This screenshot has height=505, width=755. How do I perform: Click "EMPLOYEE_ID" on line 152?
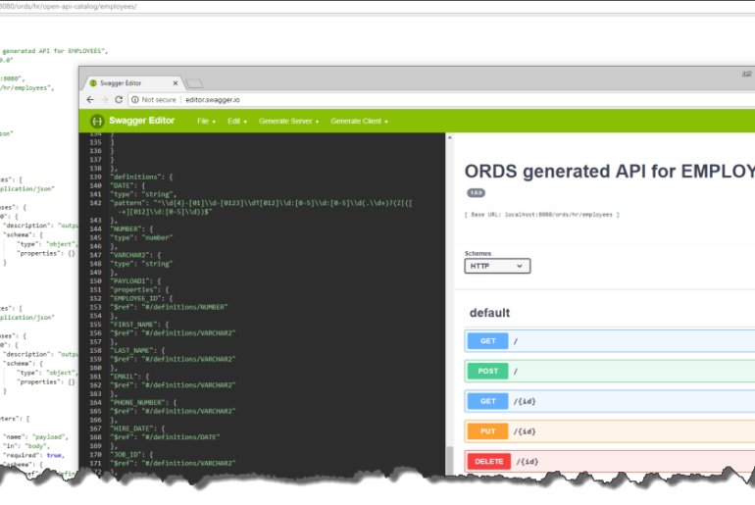click(141, 298)
